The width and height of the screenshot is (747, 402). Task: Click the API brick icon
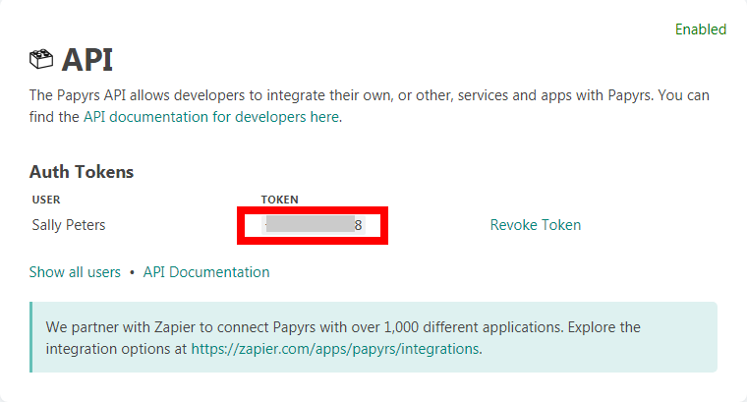click(x=41, y=60)
